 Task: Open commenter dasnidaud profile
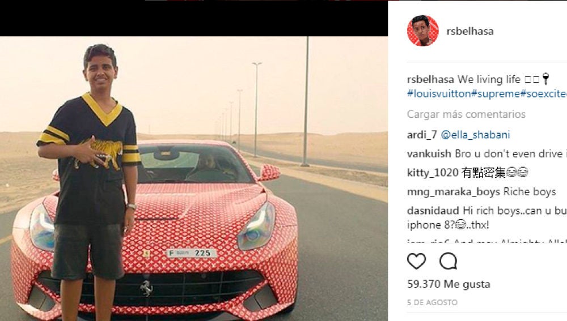click(433, 211)
